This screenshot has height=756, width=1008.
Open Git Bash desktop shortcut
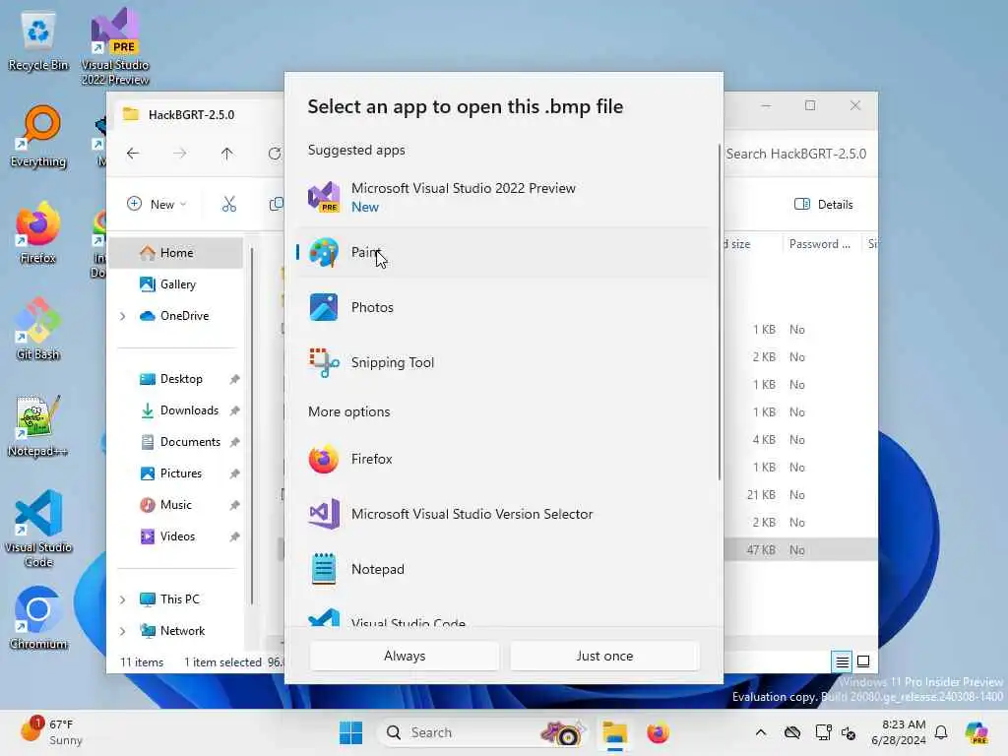(x=38, y=329)
